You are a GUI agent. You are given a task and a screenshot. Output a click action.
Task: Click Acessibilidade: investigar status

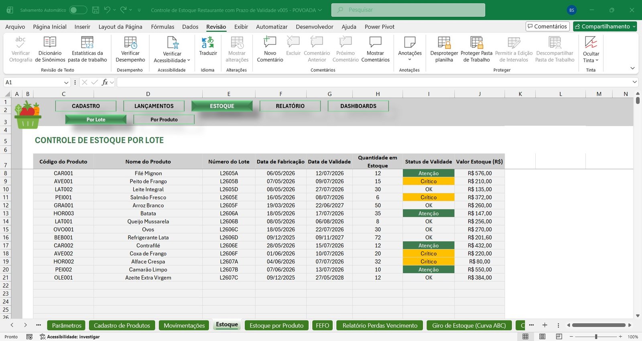coord(70,337)
